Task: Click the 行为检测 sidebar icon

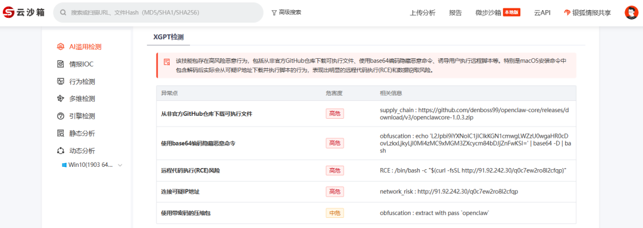Action: tap(60, 81)
